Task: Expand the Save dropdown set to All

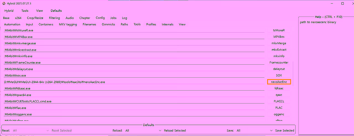Action: [254, 130]
